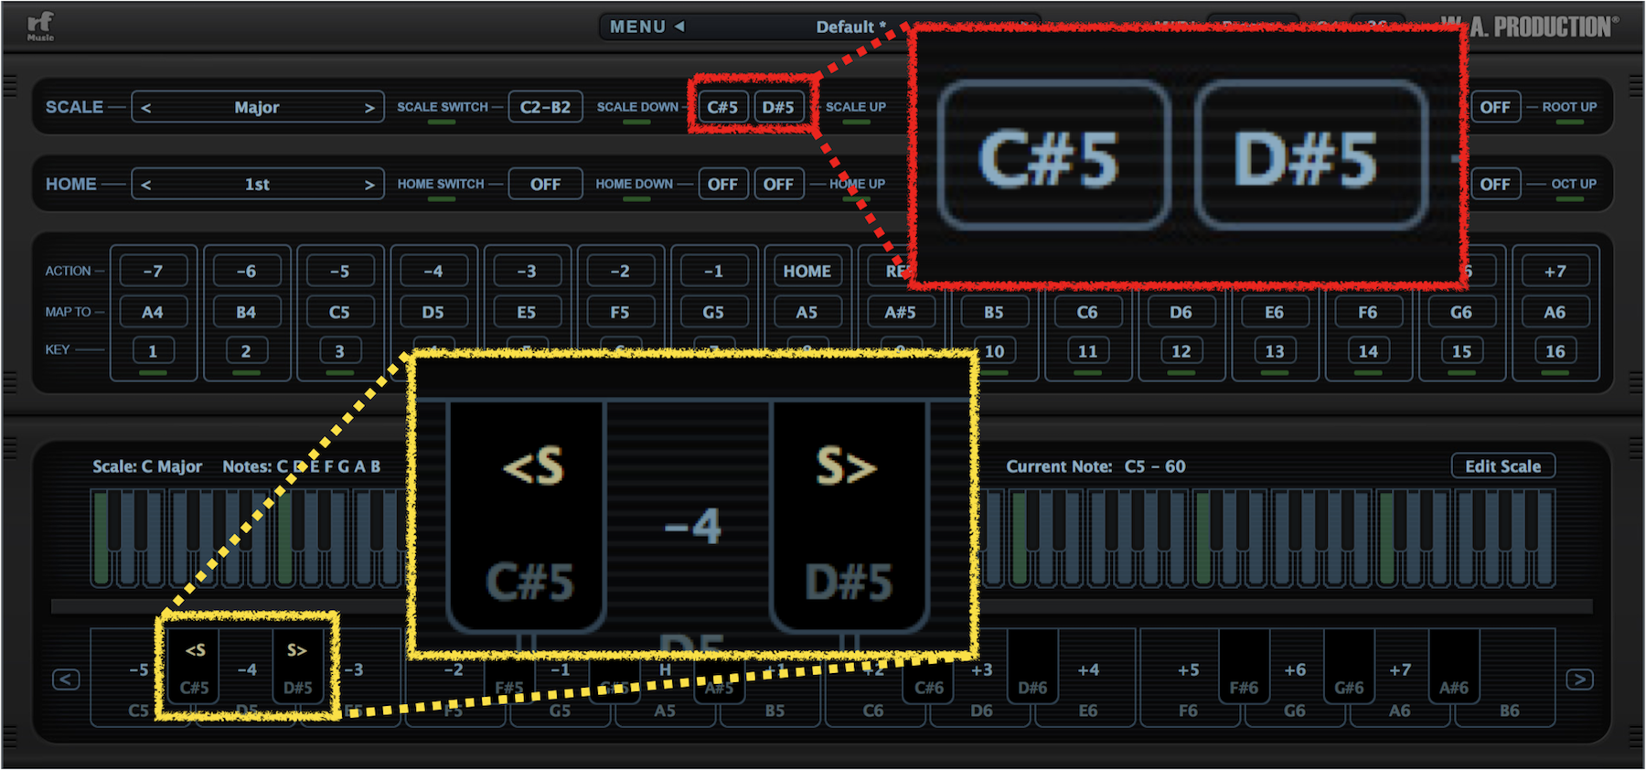Select previous scale with left arrow next to Major
Screen dimensions: 1646x770
[146, 108]
